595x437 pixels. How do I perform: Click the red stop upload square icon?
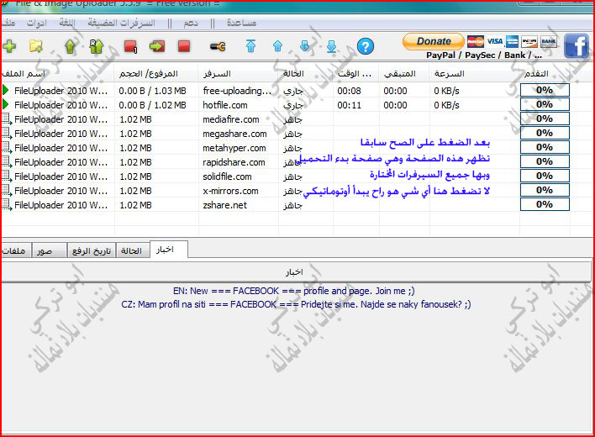coord(183,46)
